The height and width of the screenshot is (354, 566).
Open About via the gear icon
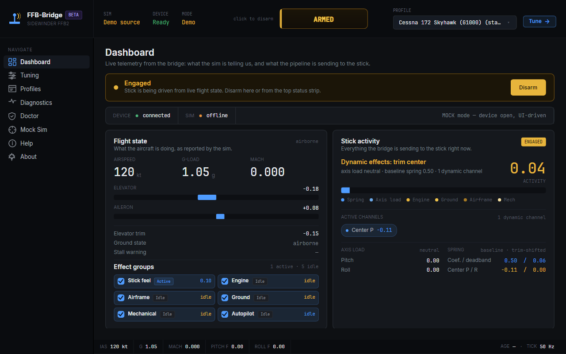click(x=12, y=157)
